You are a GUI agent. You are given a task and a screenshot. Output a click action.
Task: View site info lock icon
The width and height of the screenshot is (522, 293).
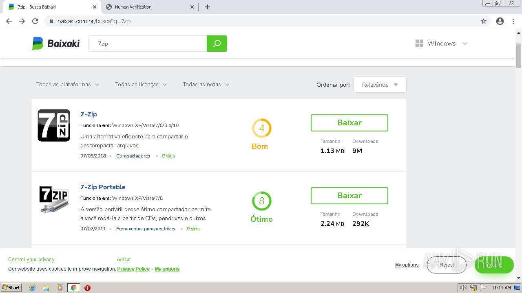coord(51,21)
